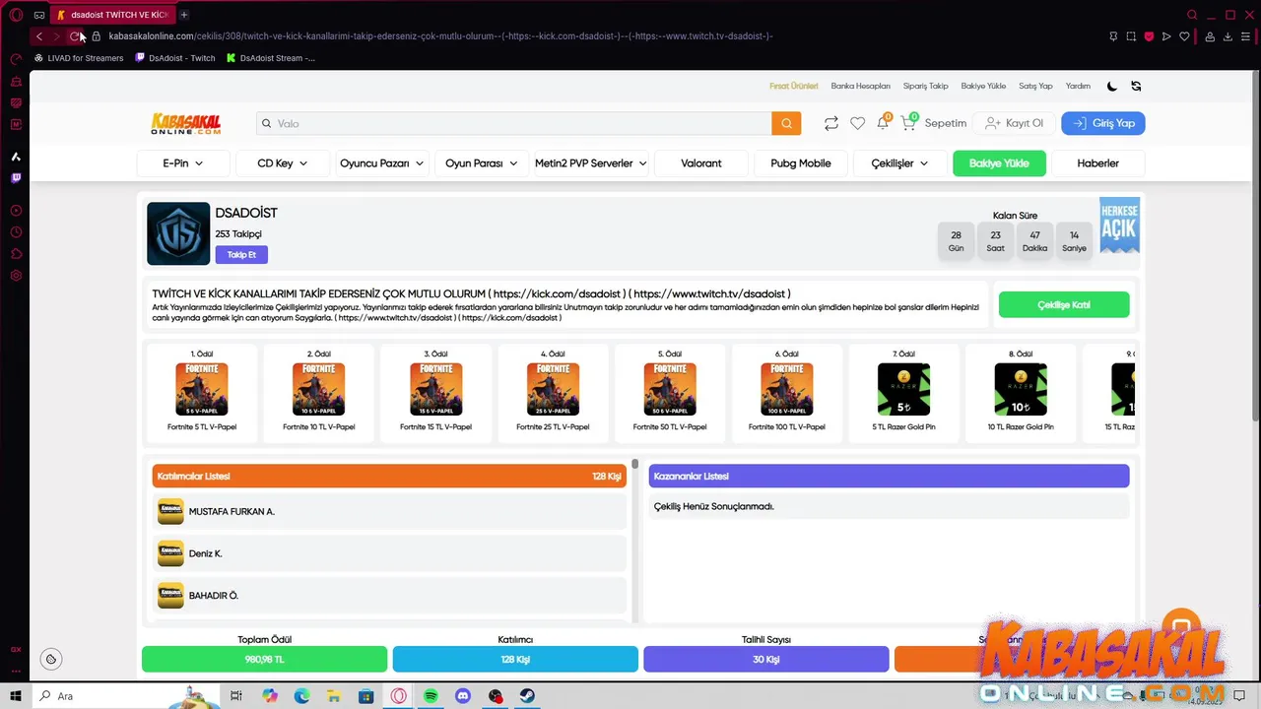Open Satış Yap link
The width and height of the screenshot is (1261, 709).
[1035, 86]
